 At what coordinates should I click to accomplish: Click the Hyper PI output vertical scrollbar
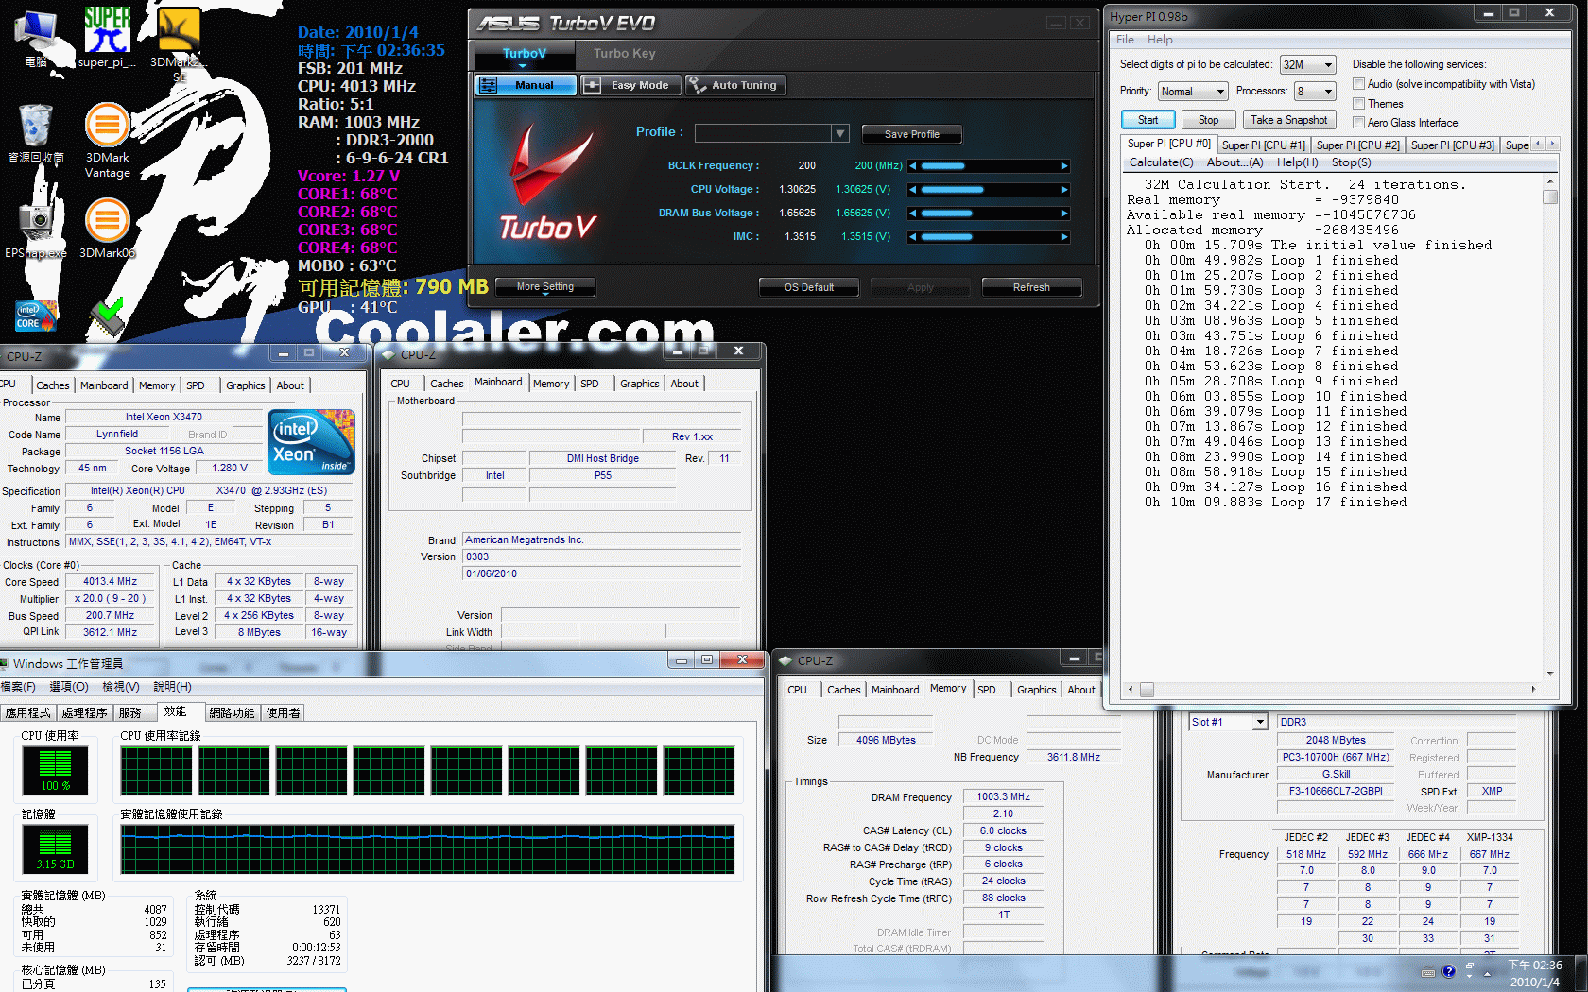(x=1549, y=427)
